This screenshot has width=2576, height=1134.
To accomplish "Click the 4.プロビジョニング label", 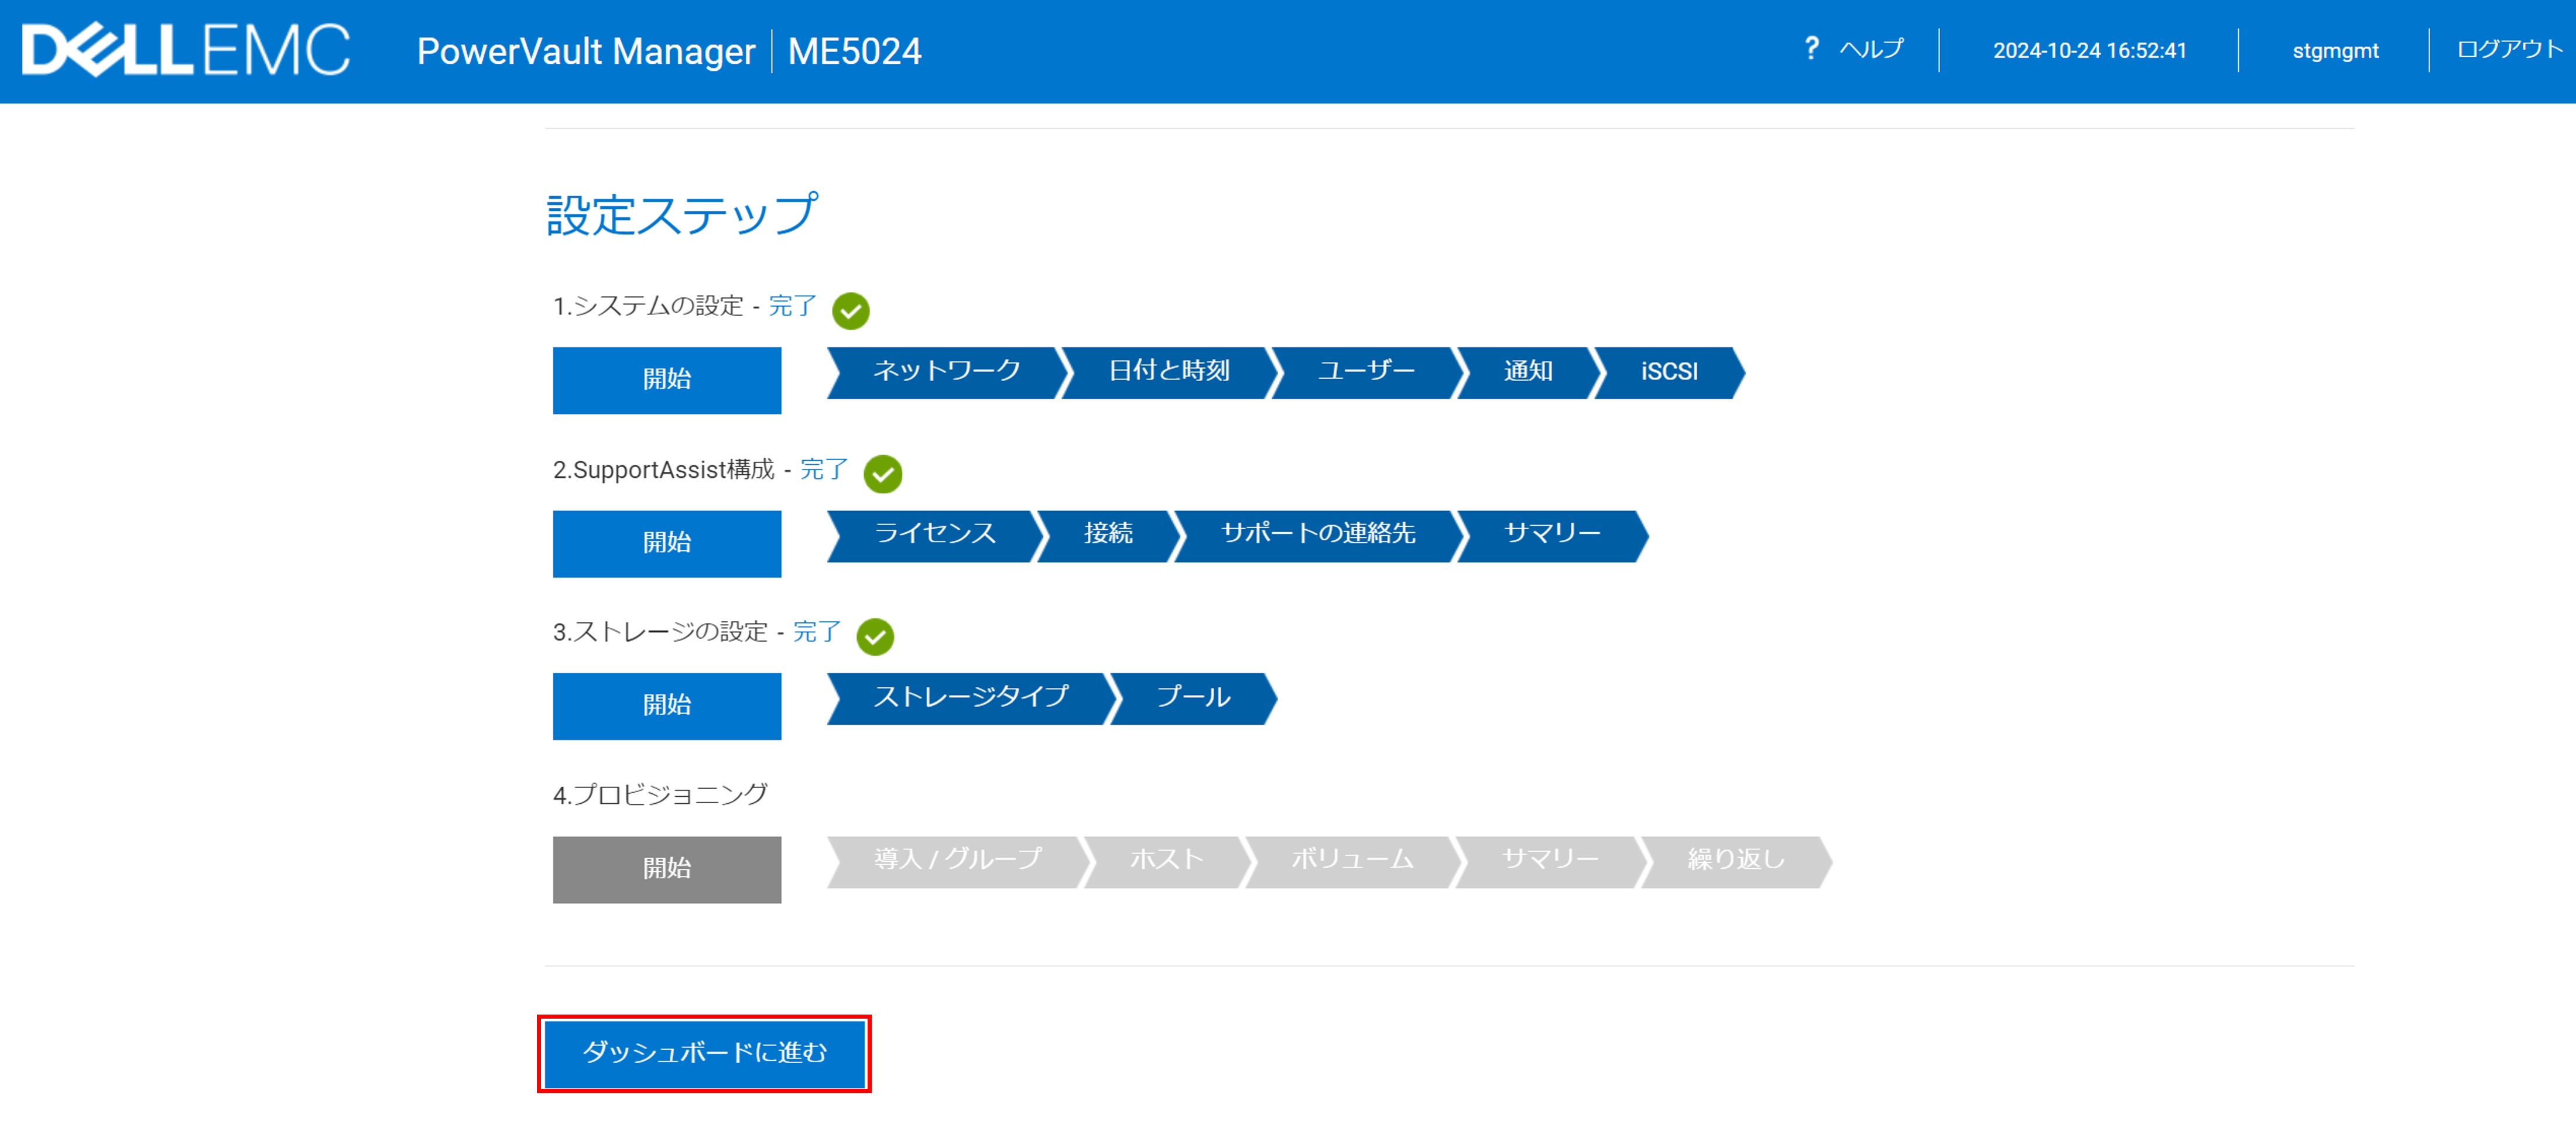I will tap(660, 796).
